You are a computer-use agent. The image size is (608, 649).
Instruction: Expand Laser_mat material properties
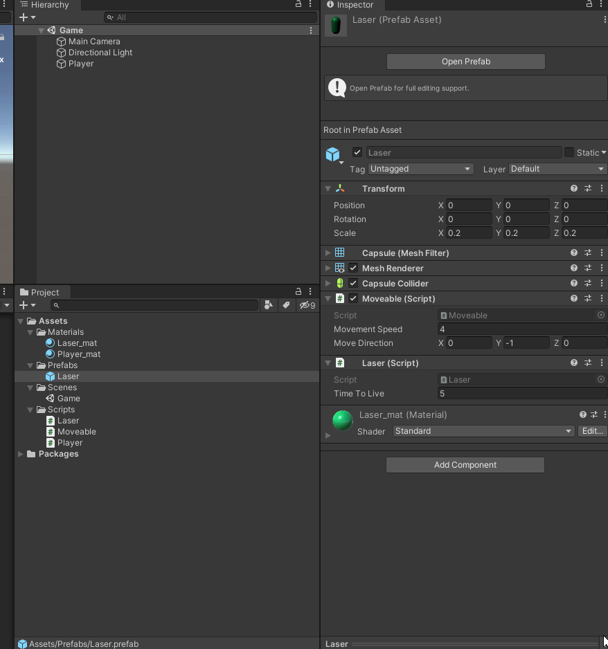point(328,435)
